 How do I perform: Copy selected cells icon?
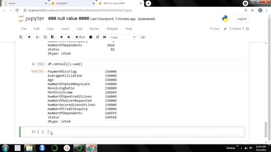coord(45,37)
